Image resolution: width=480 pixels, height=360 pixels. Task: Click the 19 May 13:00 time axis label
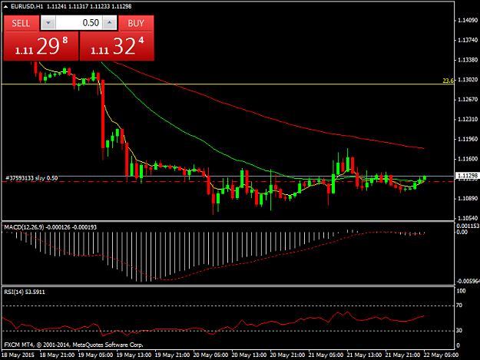pyautogui.click(x=134, y=355)
